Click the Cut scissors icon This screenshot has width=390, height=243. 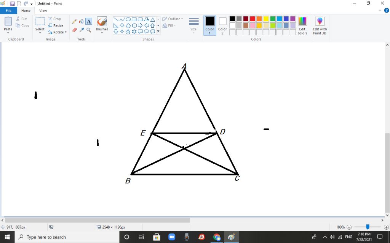click(x=19, y=19)
